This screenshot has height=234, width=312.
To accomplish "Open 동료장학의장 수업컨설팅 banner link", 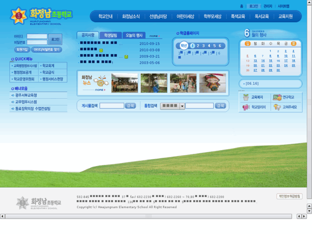I will [33, 109].
